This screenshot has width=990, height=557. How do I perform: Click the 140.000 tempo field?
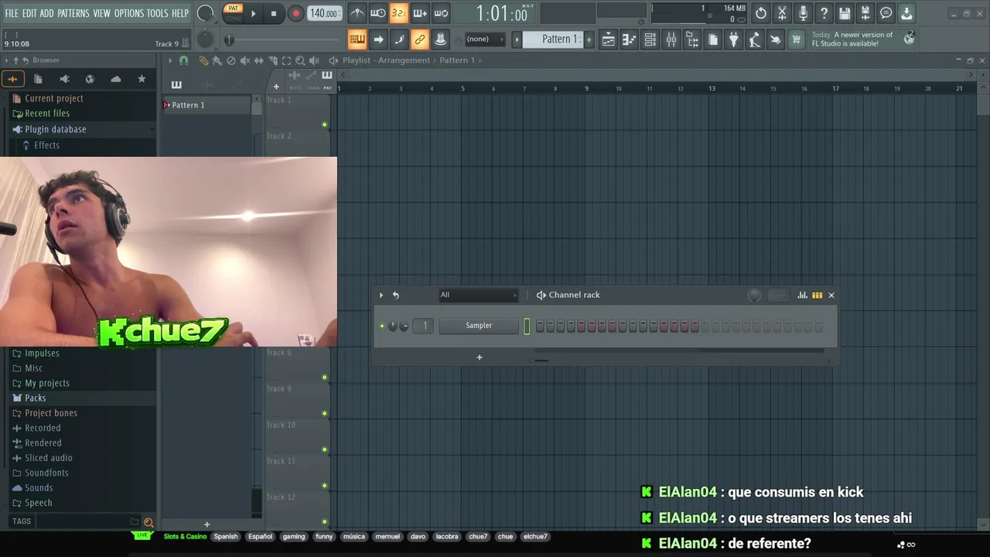coord(324,13)
